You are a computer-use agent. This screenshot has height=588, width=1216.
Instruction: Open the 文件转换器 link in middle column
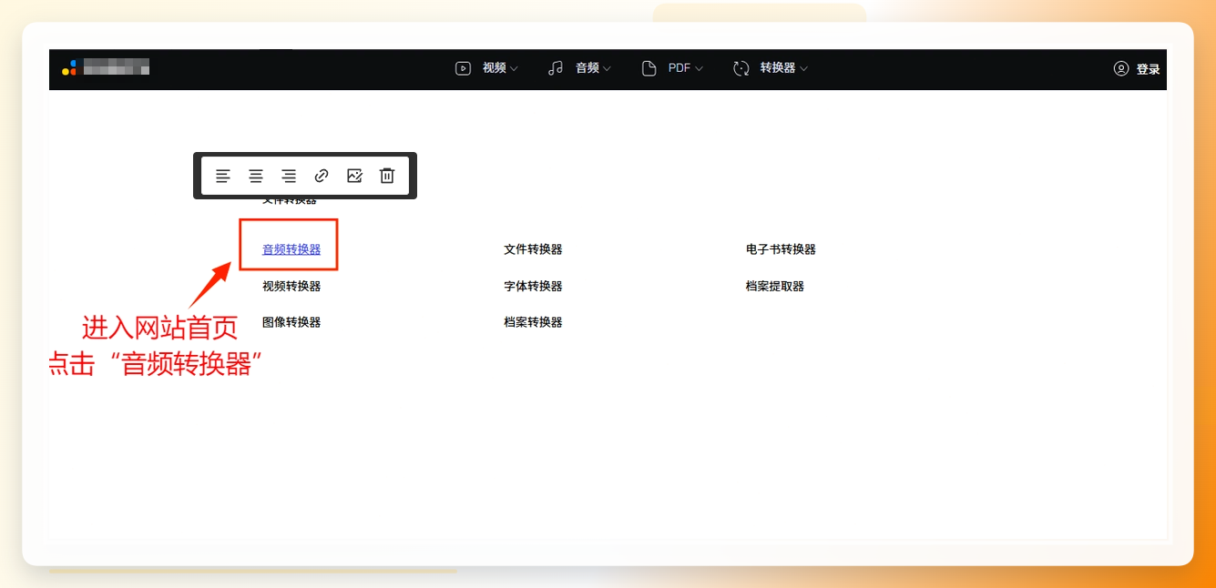click(533, 249)
